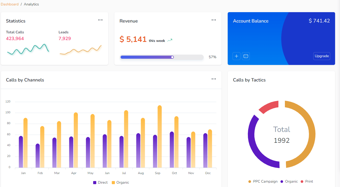Click the credit card icon in Account Balance
The width and height of the screenshot is (340, 187).
point(246,56)
